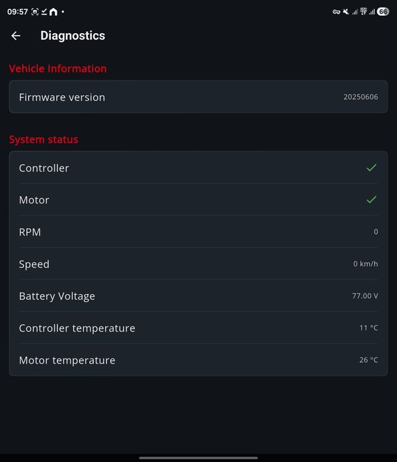Tap the Battery Voltage row

[x=198, y=296]
